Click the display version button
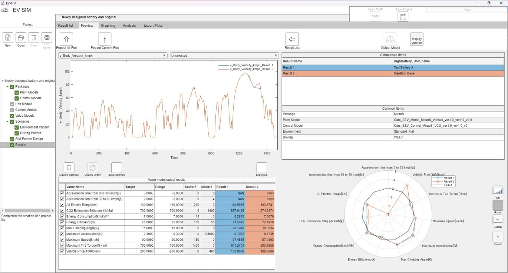 pos(416,39)
